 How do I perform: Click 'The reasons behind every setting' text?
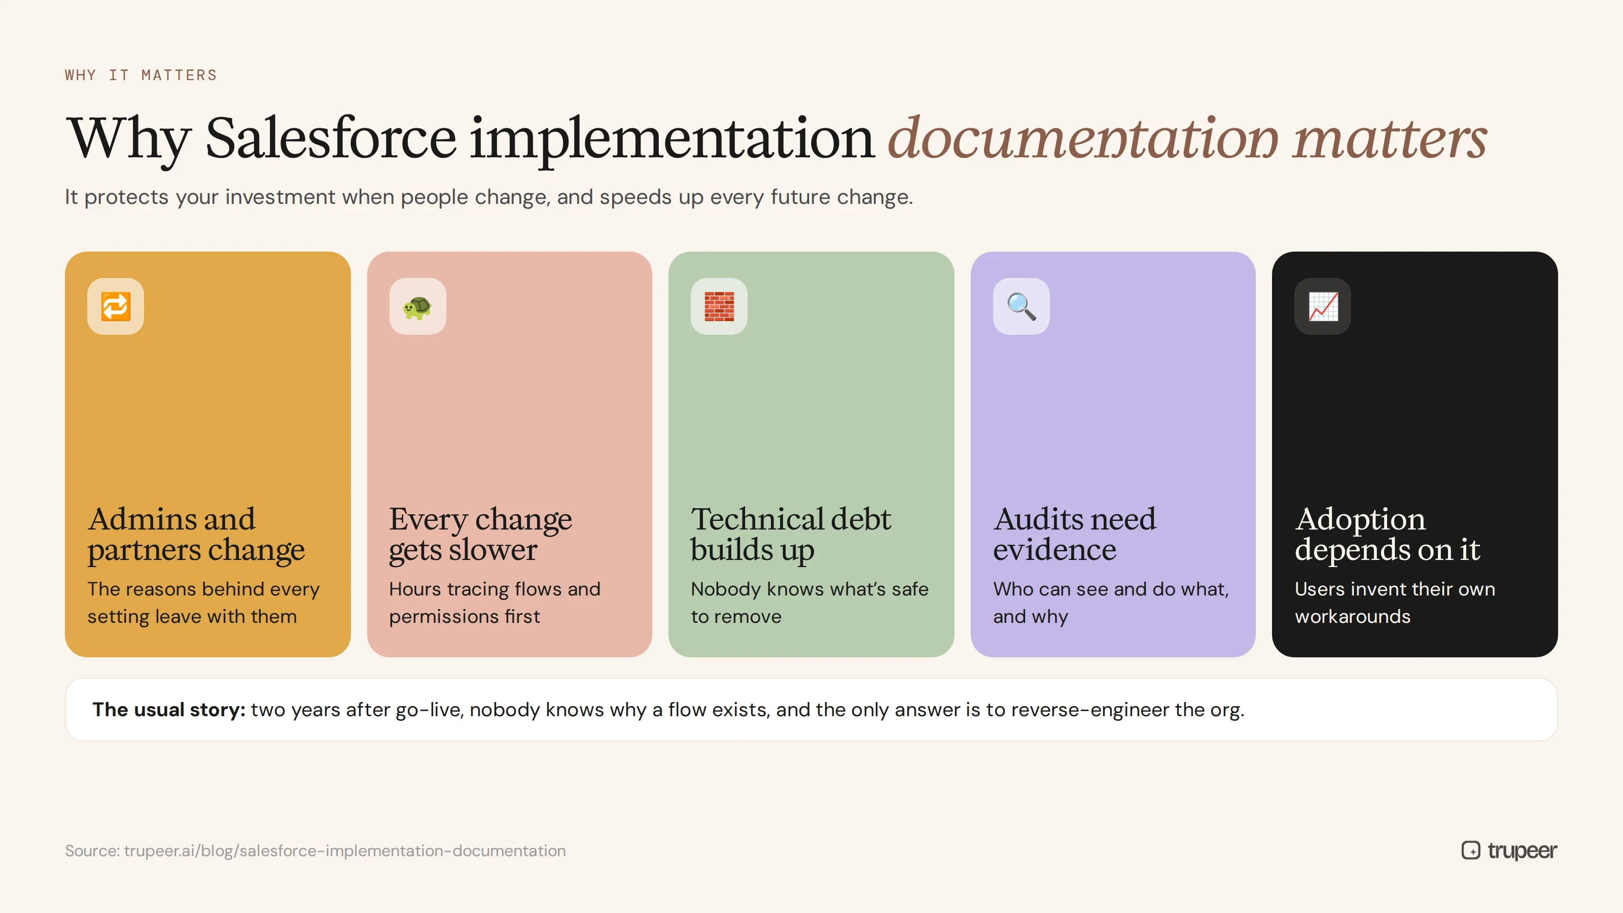[203, 603]
